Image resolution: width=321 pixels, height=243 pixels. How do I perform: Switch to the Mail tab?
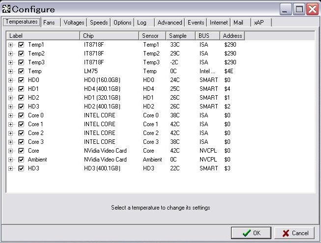pos(240,22)
